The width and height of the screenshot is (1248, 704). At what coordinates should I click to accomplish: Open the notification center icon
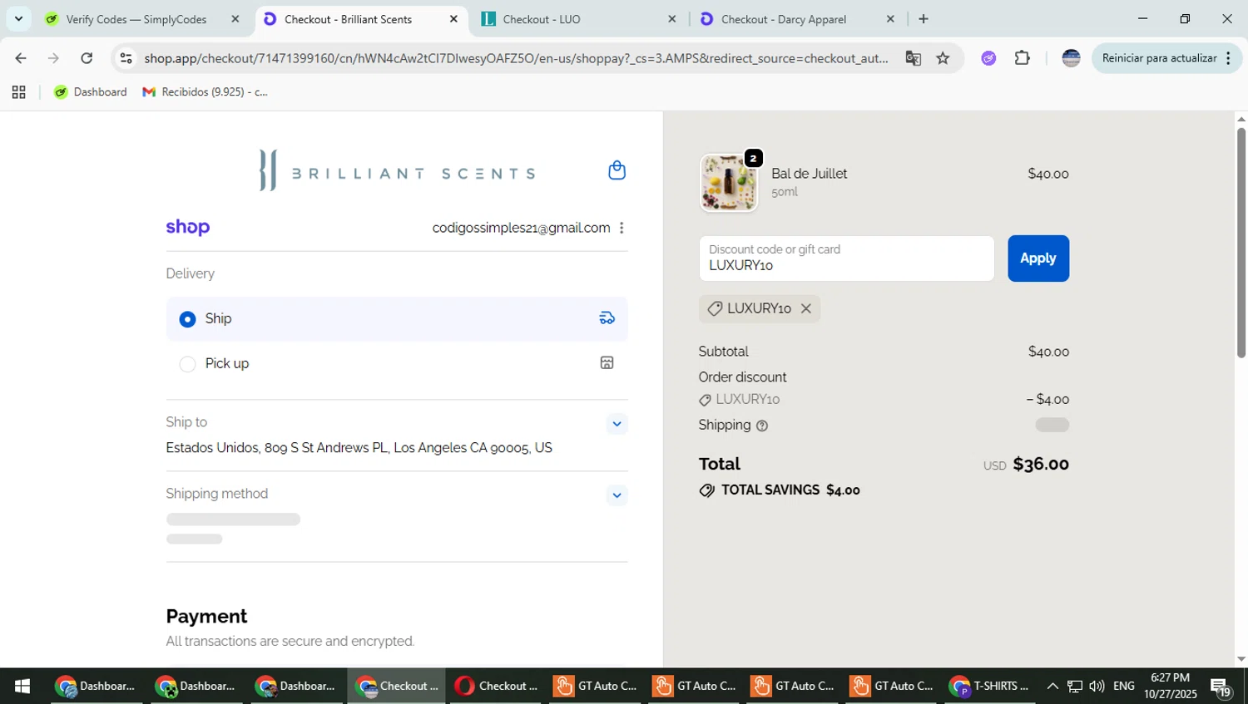[x=1221, y=687]
